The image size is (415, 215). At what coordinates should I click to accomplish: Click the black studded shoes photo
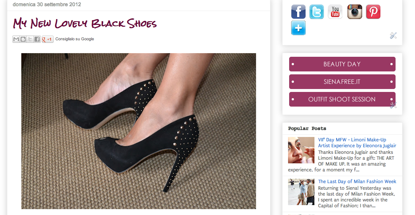(139, 131)
